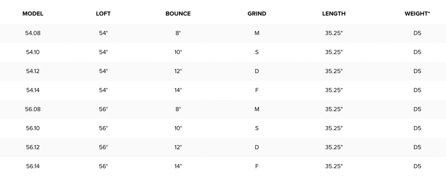This screenshot has width=446, height=182.
Task: Click the D5 weight cell for 56.12
Action: click(x=417, y=147)
